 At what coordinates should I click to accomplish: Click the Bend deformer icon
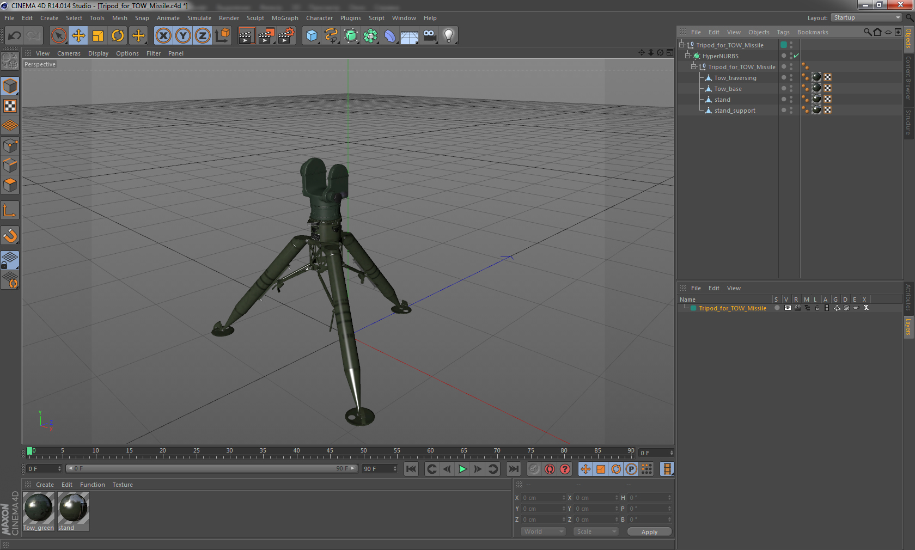[x=391, y=36]
